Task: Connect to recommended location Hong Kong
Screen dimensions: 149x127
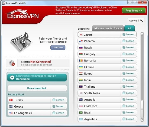Action: [37, 78]
